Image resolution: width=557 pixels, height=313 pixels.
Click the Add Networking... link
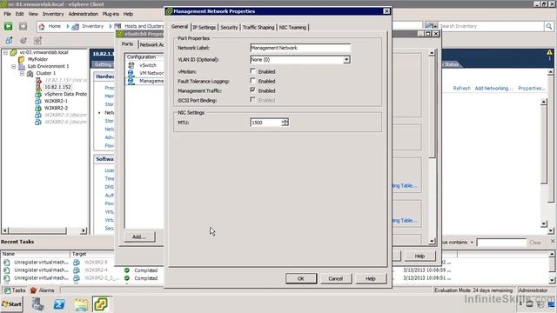pos(493,88)
